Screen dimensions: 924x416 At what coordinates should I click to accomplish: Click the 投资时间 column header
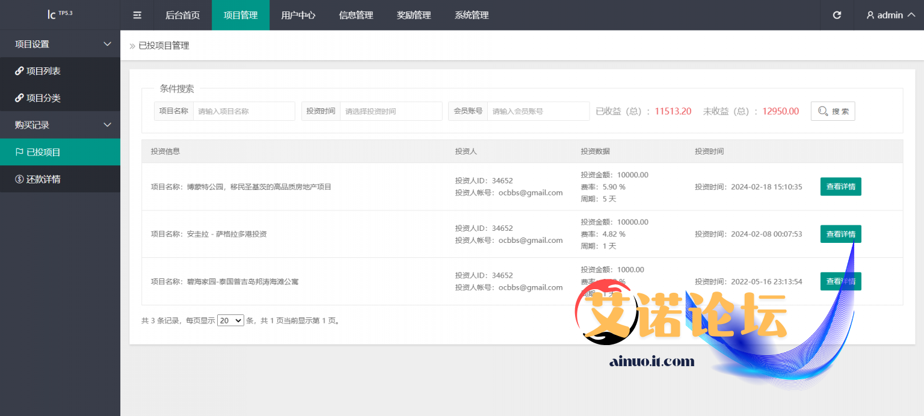click(709, 151)
